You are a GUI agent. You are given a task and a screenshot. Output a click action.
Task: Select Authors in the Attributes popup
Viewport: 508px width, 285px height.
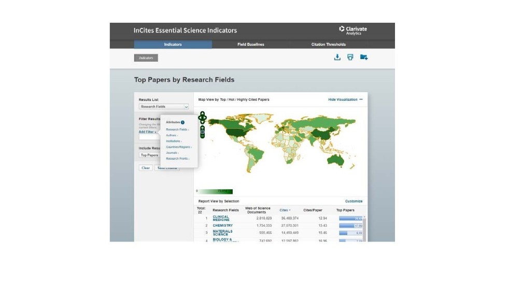click(172, 135)
